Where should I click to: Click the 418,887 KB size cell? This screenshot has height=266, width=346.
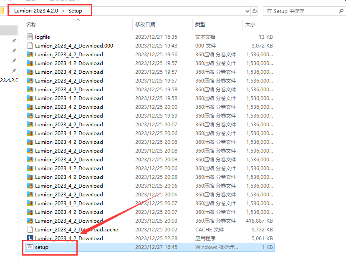coord(259,221)
